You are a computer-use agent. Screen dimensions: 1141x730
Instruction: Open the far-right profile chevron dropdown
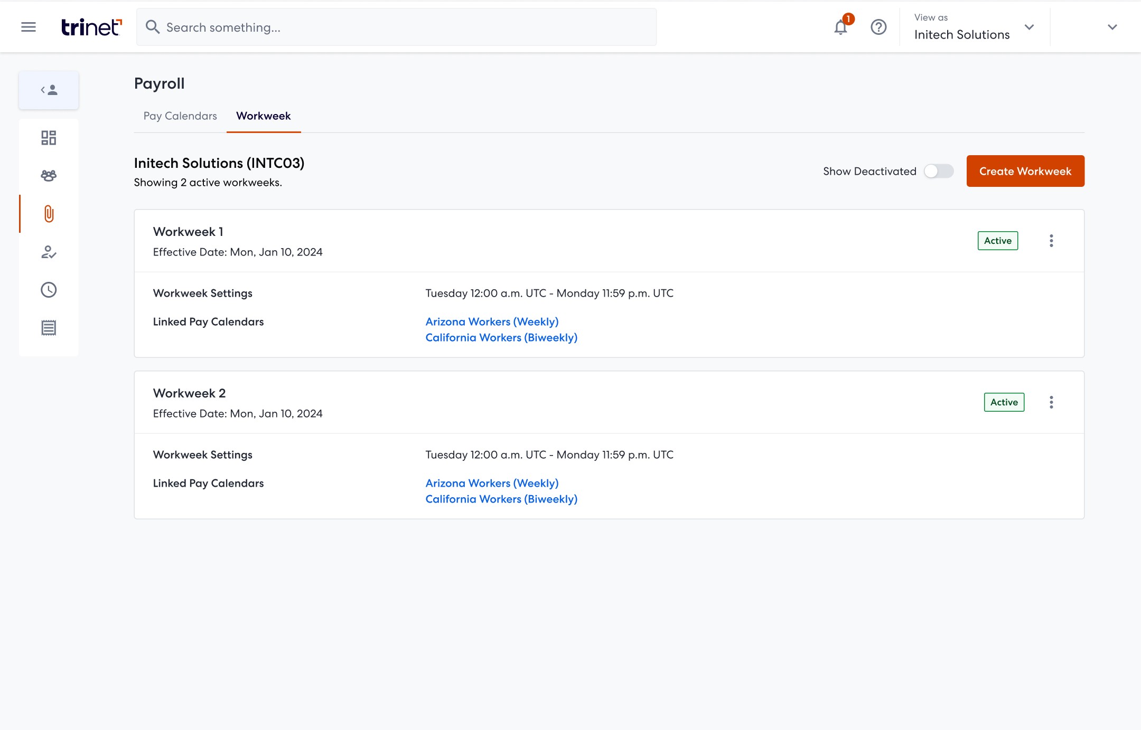pyautogui.click(x=1112, y=27)
